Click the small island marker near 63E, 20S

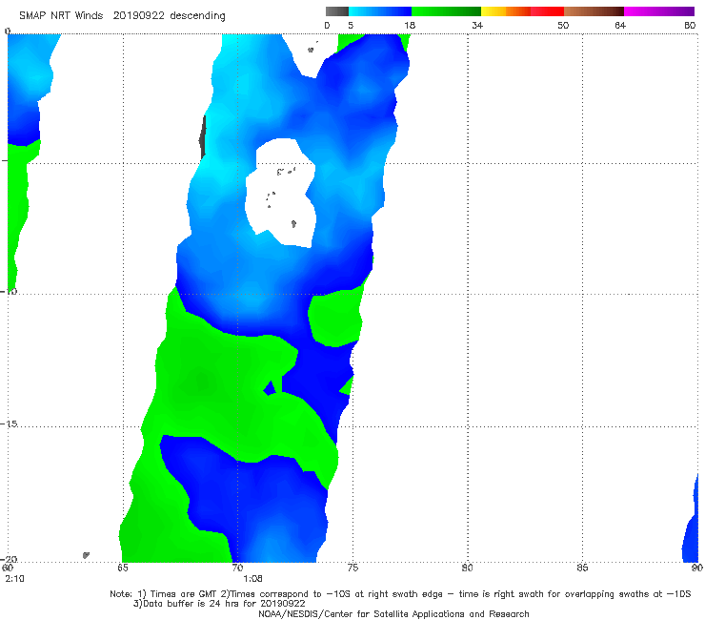click(x=86, y=555)
